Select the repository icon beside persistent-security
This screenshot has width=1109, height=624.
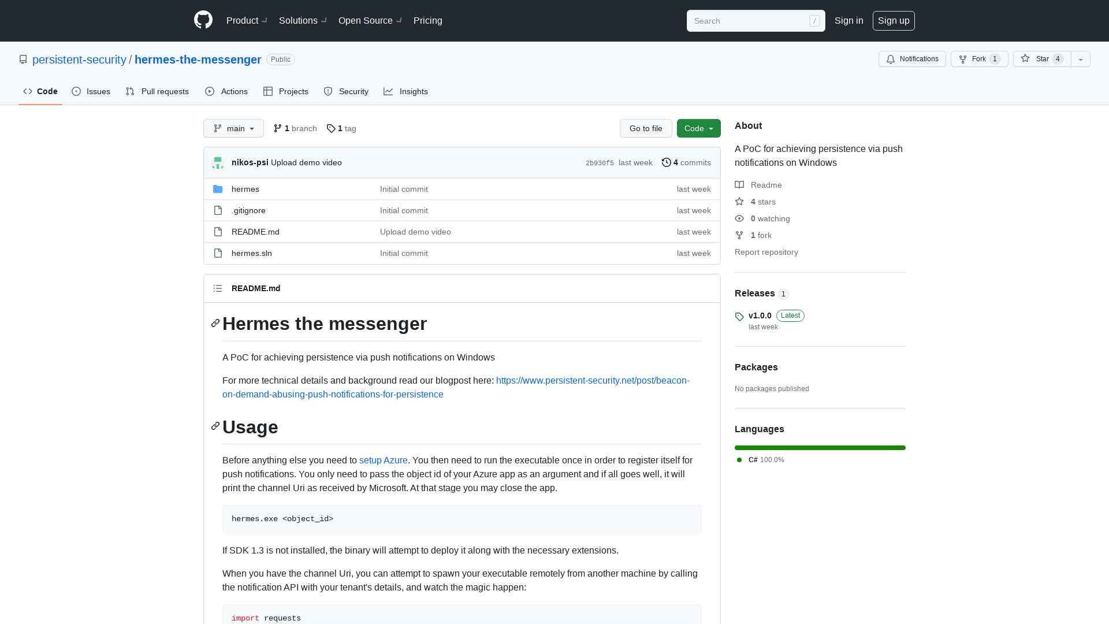coord(23,60)
